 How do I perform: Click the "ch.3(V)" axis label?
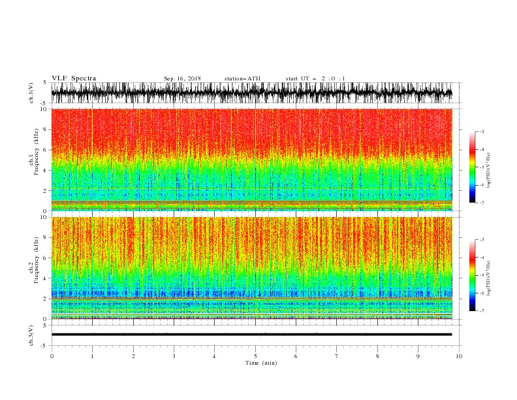[31, 335]
